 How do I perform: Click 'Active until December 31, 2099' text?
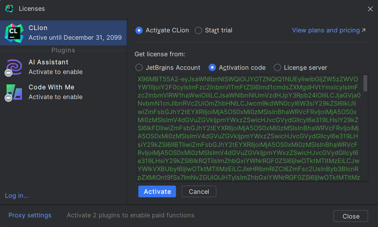(x=75, y=38)
